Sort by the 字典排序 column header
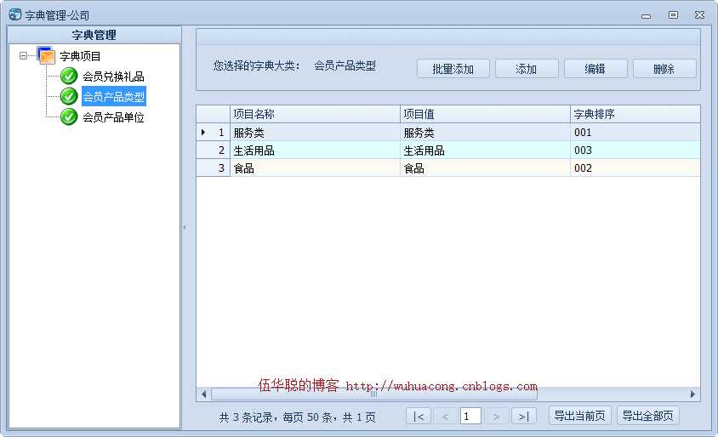The height and width of the screenshot is (437, 718). (635, 114)
